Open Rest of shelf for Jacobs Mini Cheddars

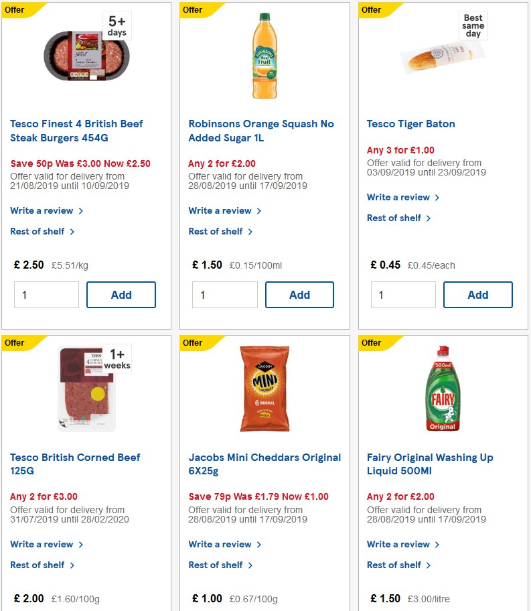point(216,565)
